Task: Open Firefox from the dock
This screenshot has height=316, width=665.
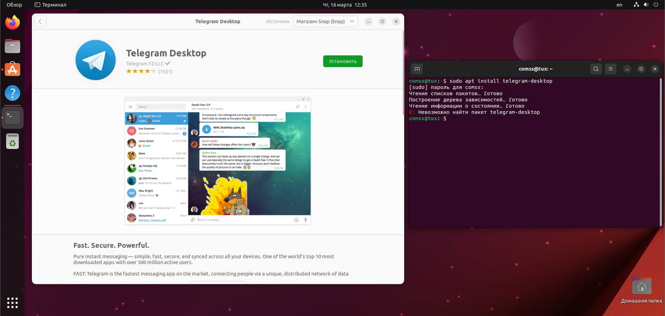Action: (12, 22)
